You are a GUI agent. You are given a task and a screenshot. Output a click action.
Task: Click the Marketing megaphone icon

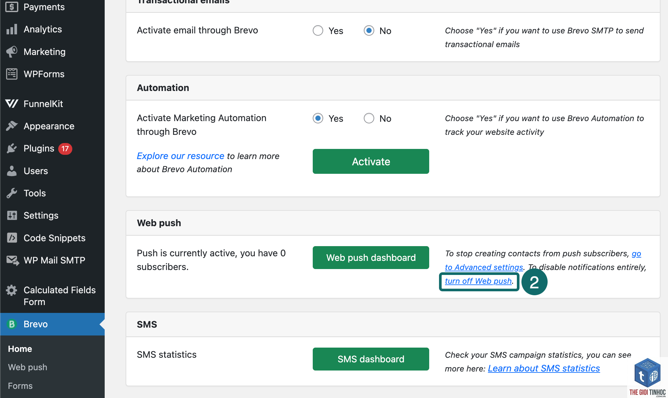click(x=12, y=52)
